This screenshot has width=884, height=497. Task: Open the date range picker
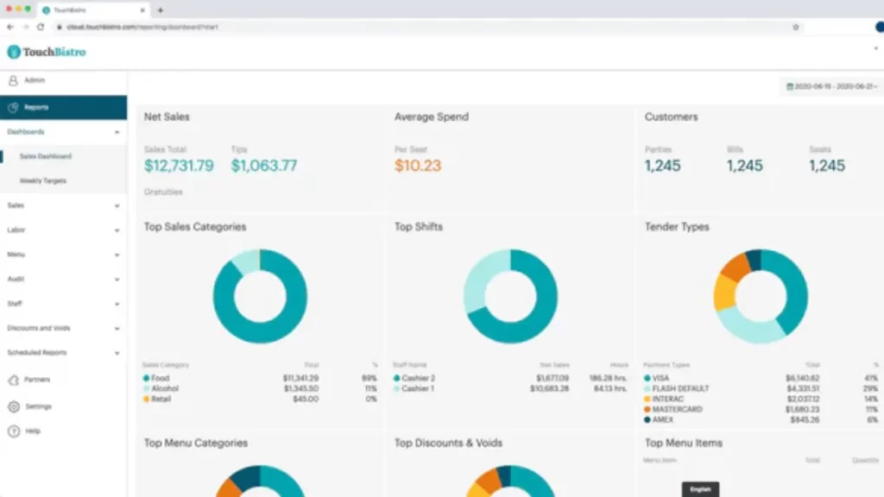[831, 86]
